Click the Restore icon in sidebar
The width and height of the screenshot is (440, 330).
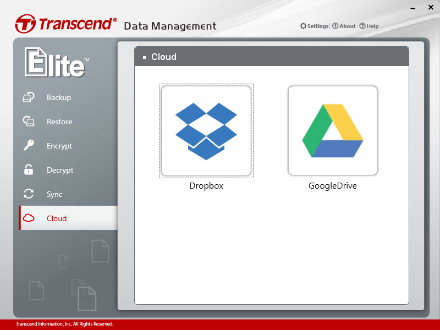(29, 121)
